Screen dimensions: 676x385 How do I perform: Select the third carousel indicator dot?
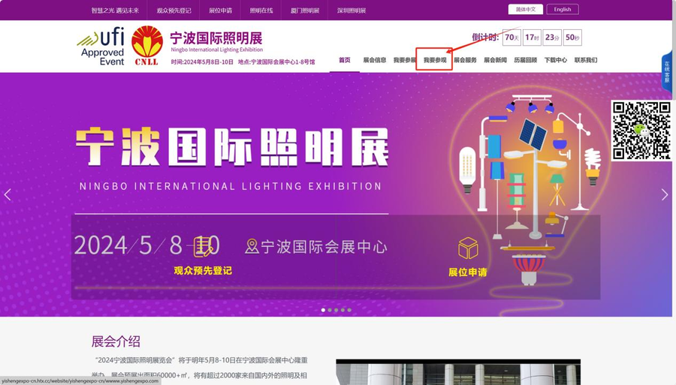(336, 310)
